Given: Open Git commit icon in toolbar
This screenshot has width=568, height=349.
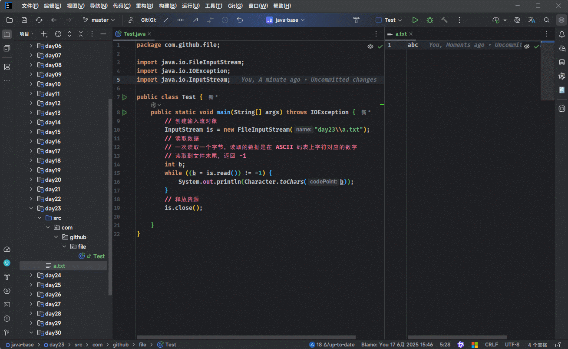Looking at the screenshot, I should pyautogui.click(x=181, y=20).
